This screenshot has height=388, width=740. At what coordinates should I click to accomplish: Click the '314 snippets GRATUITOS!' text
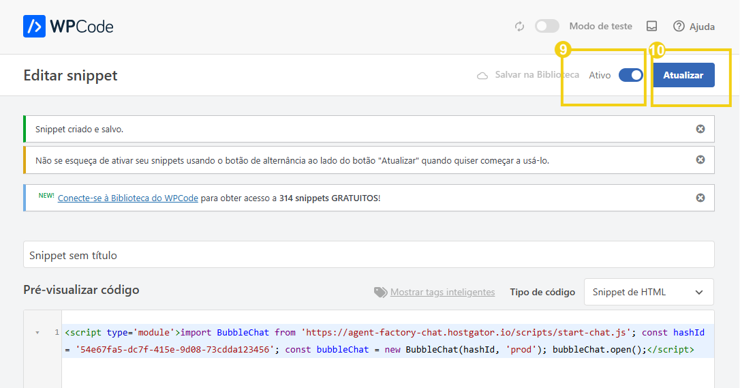click(x=329, y=198)
